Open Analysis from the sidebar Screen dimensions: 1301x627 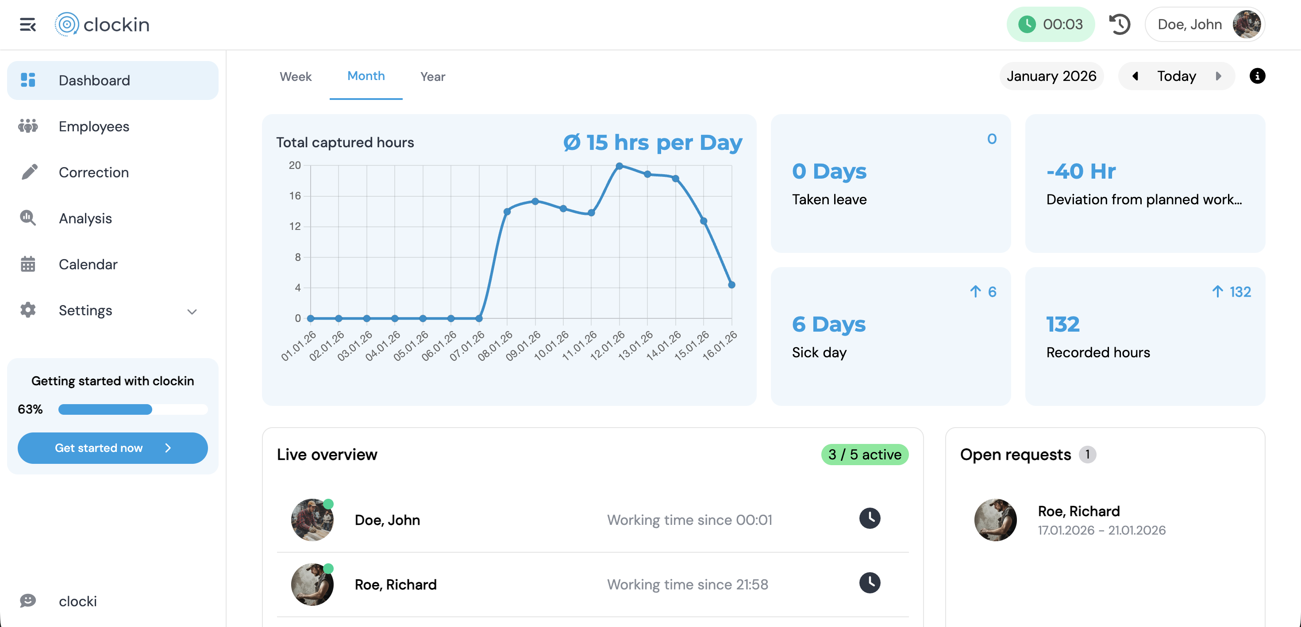coord(85,218)
